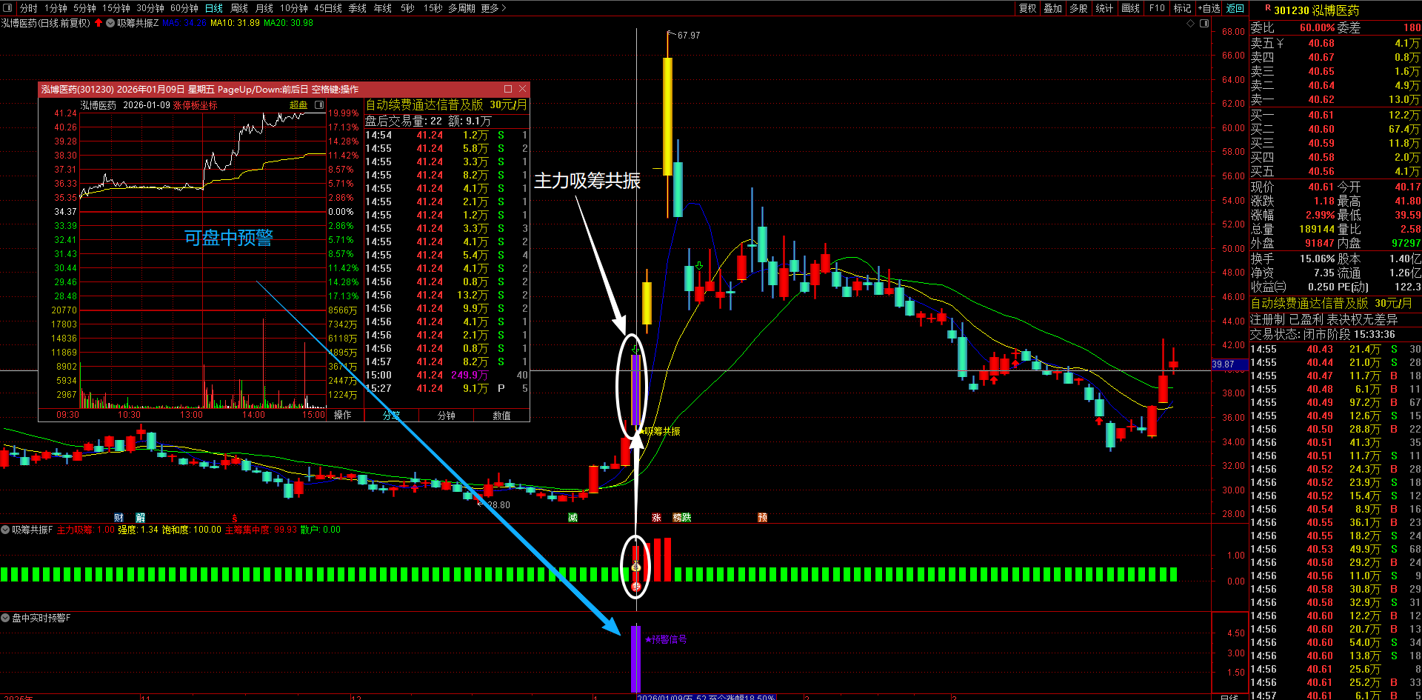The height and width of the screenshot is (700, 1422).
Task: Click the 超盘 label in the popup
Action: [298, 105]
